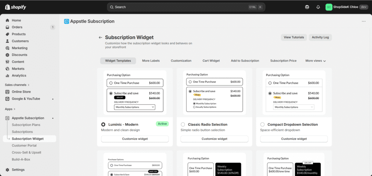Viewport: 372px width, 176px height.
Task: Click the Google & YouTube icon
Action: (x=7, y=99)
